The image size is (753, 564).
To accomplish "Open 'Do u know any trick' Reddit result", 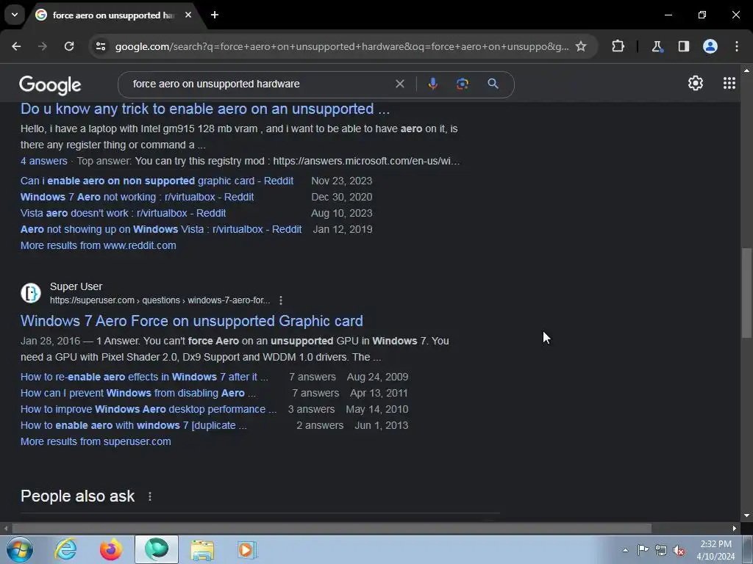I will tap(205, 109).
